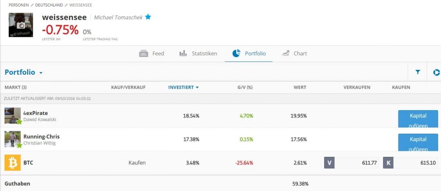Click the Feed tab icon
Screen dimensions: 441x191
coord(143,54)
